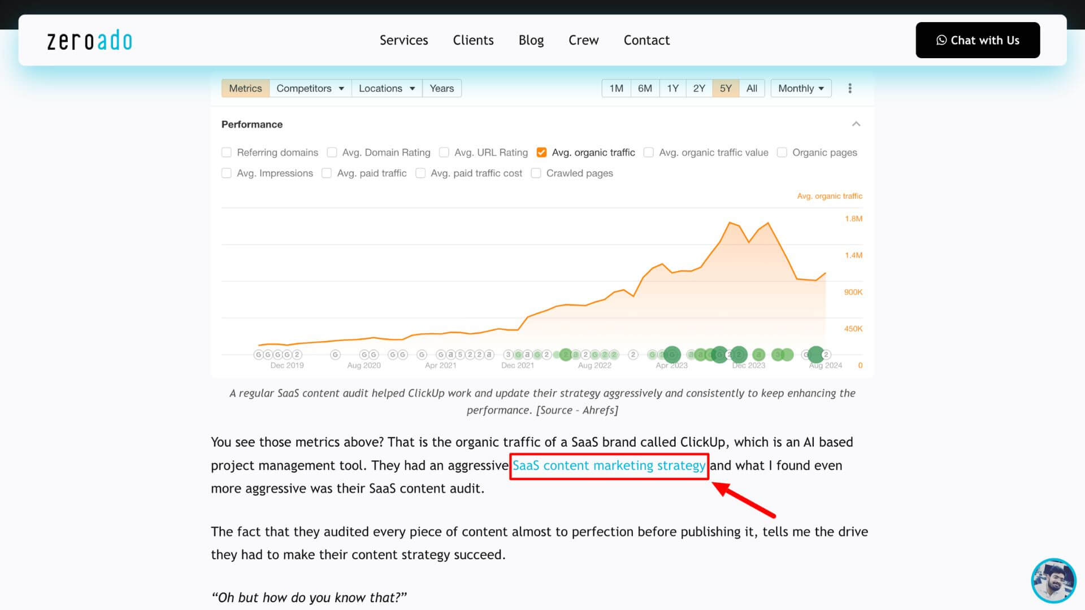Go to the Clients page
Image resolution: width=1085 pixels, height=610 pixels.
pyautogui.click(x=473, y=40)
